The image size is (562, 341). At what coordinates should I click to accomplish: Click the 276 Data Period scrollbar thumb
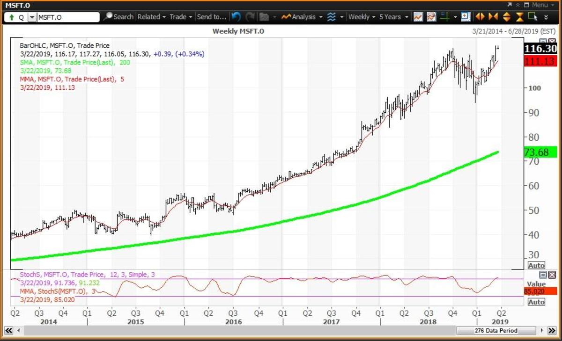(495, 331)
